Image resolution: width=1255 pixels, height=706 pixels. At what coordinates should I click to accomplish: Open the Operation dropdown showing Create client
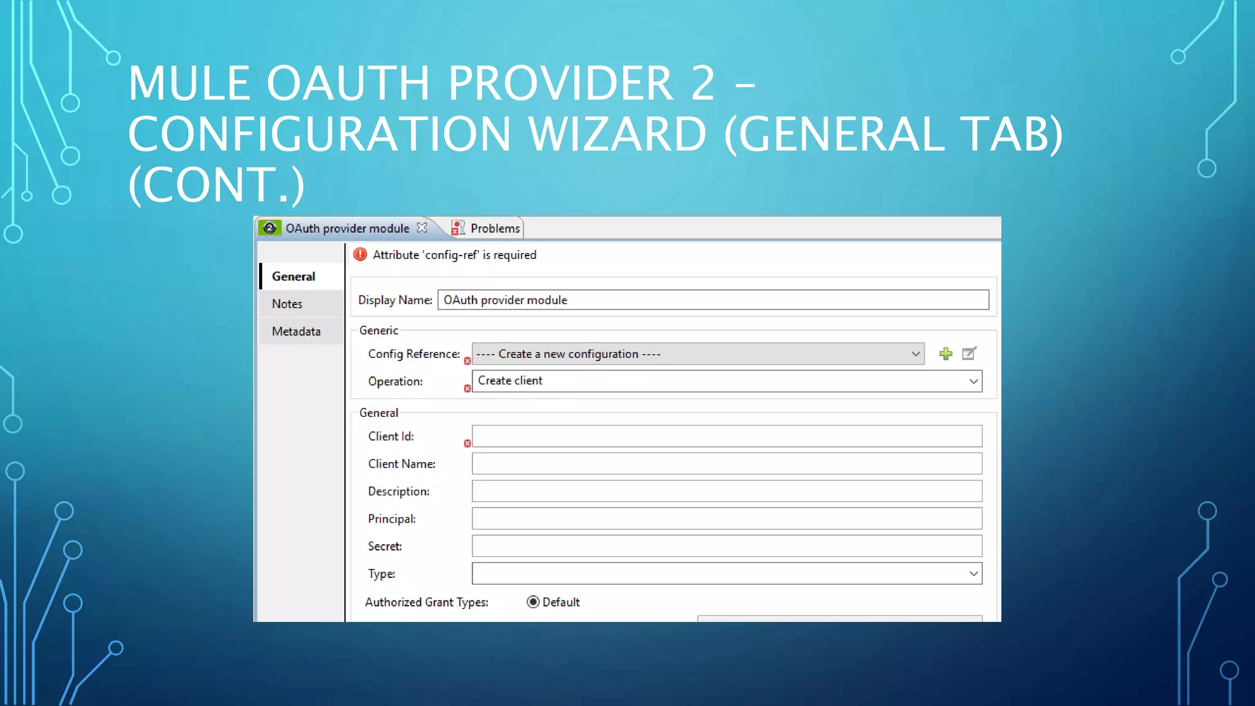973,381
